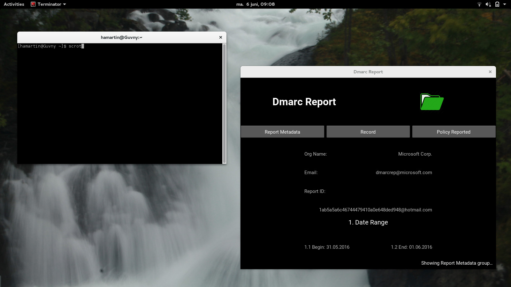Click the muted volume icon
Image resolution: width=511 pixels, height=287 pixels.
coord(488,4)
